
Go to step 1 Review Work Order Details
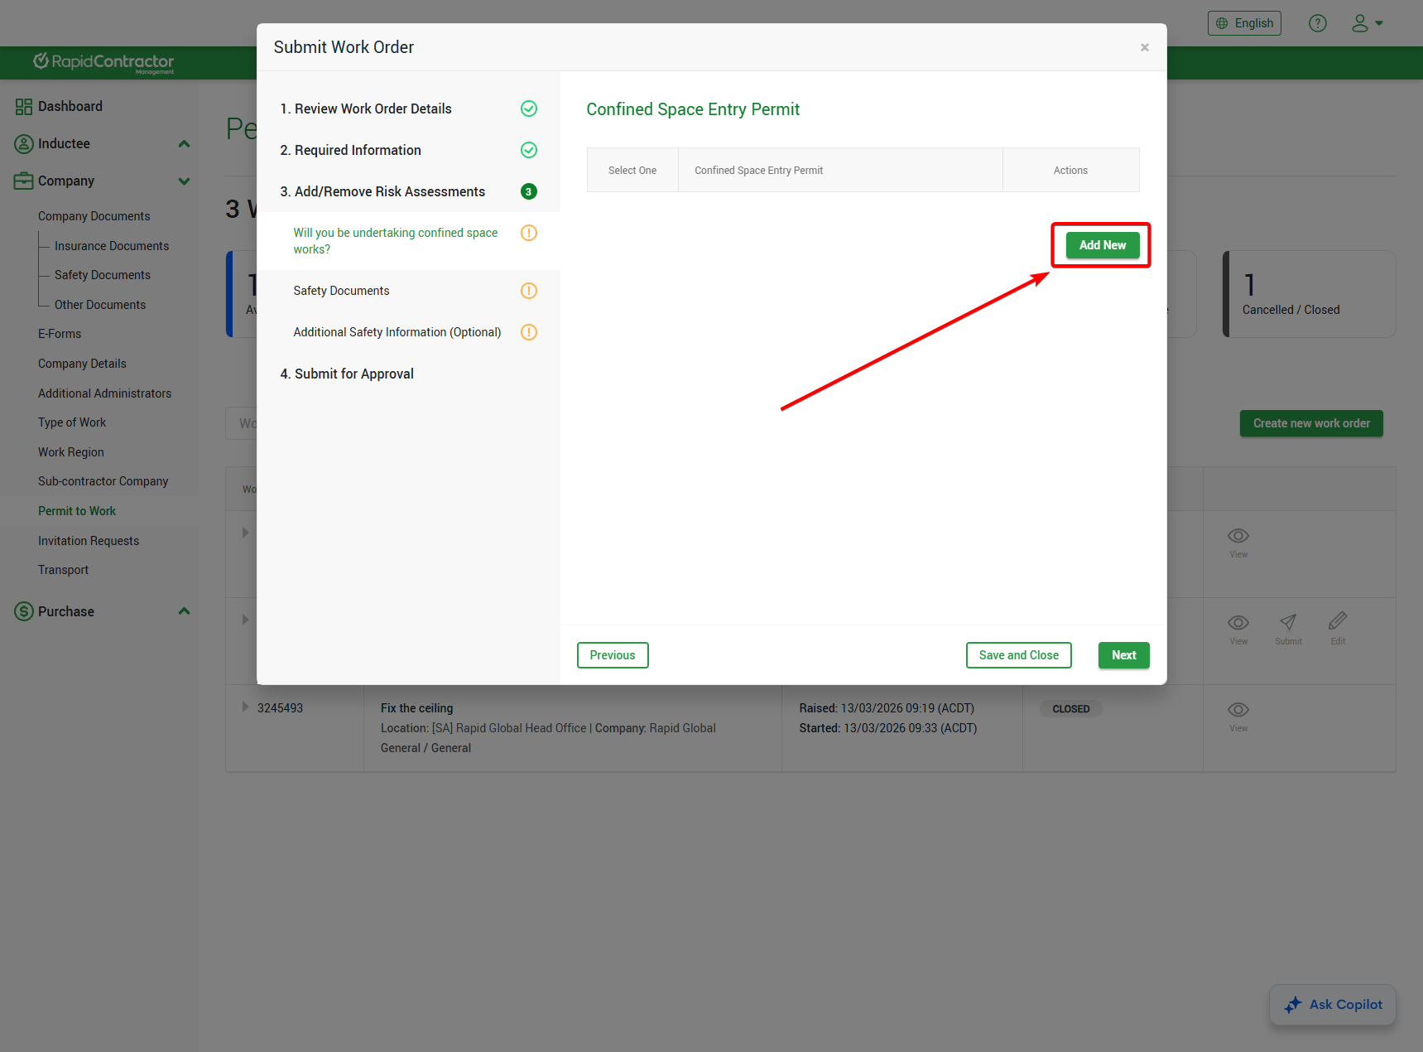373,109
